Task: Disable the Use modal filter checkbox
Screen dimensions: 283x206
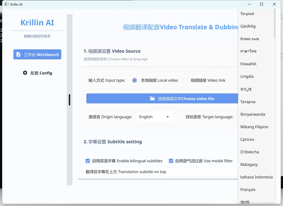Action: click(171, 161)
